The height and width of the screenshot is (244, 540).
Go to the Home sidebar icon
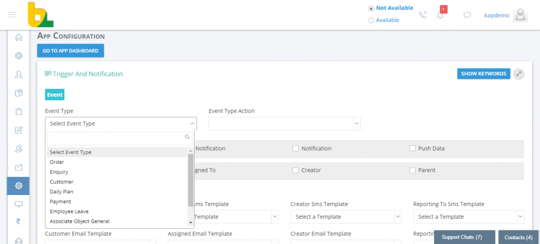pos(18,37)
